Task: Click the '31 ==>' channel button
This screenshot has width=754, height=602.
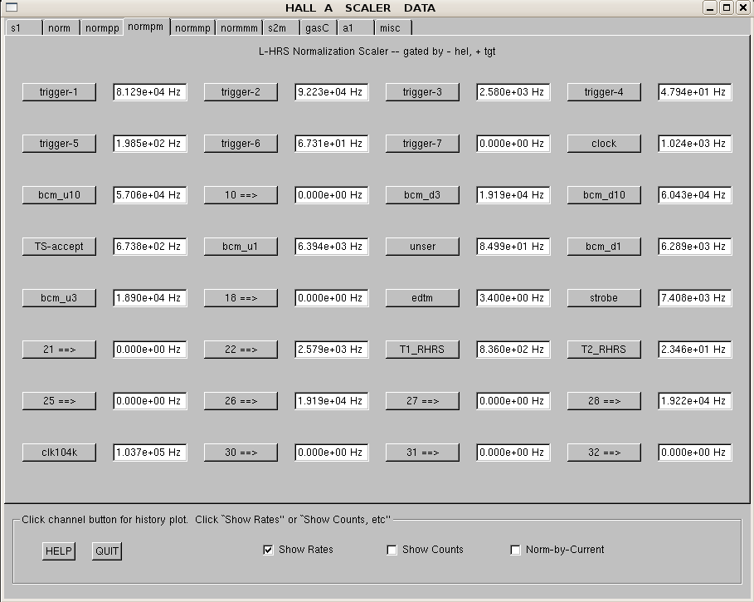Action: tap(423, 453)
